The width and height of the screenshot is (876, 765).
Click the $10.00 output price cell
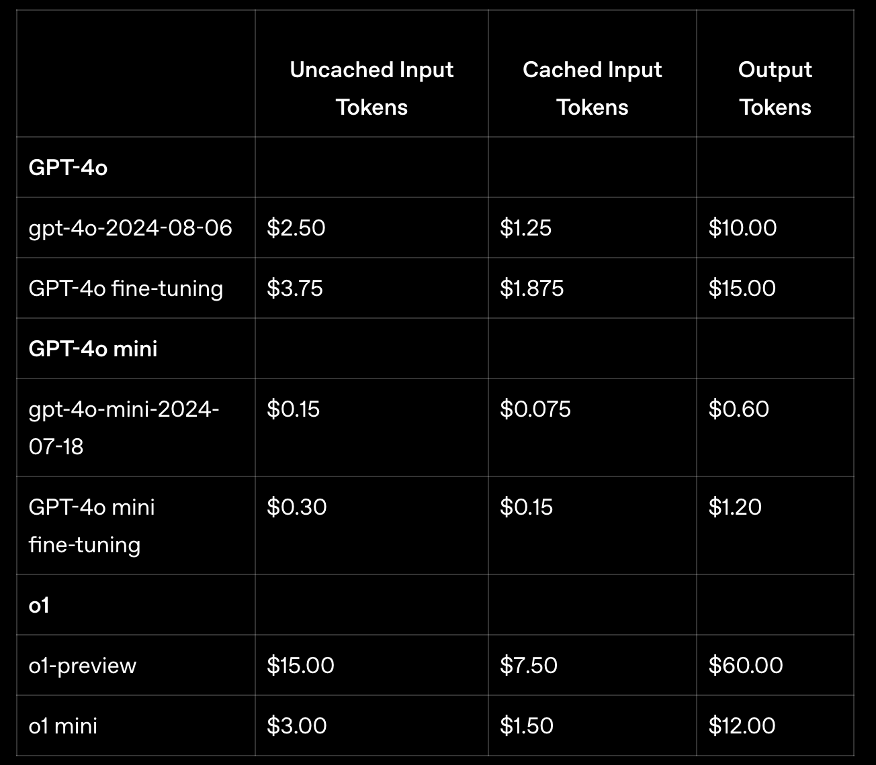(742, 228)
